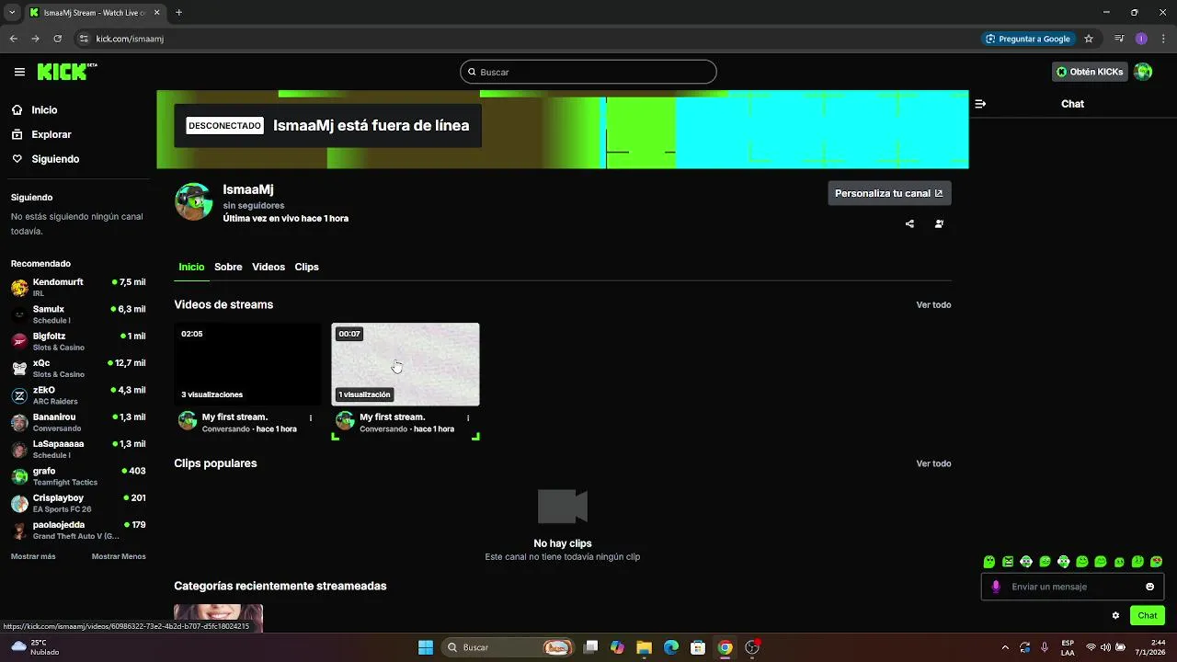Insert the first green ghost emote
Viewport: 1177px width, 662px height.
[x=989, y=562]
